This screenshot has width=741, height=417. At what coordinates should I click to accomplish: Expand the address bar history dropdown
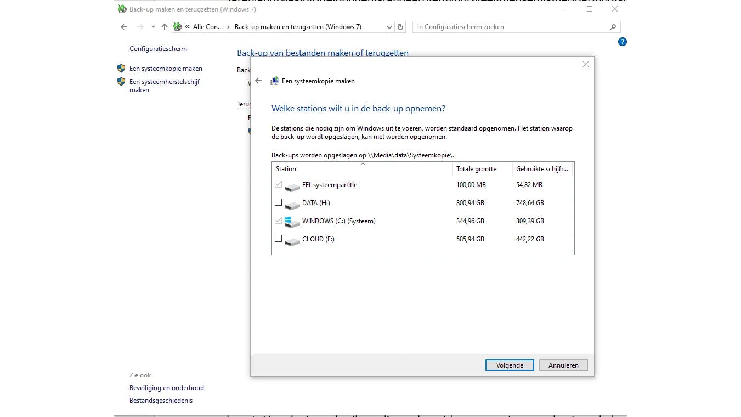tap(389, 27)
